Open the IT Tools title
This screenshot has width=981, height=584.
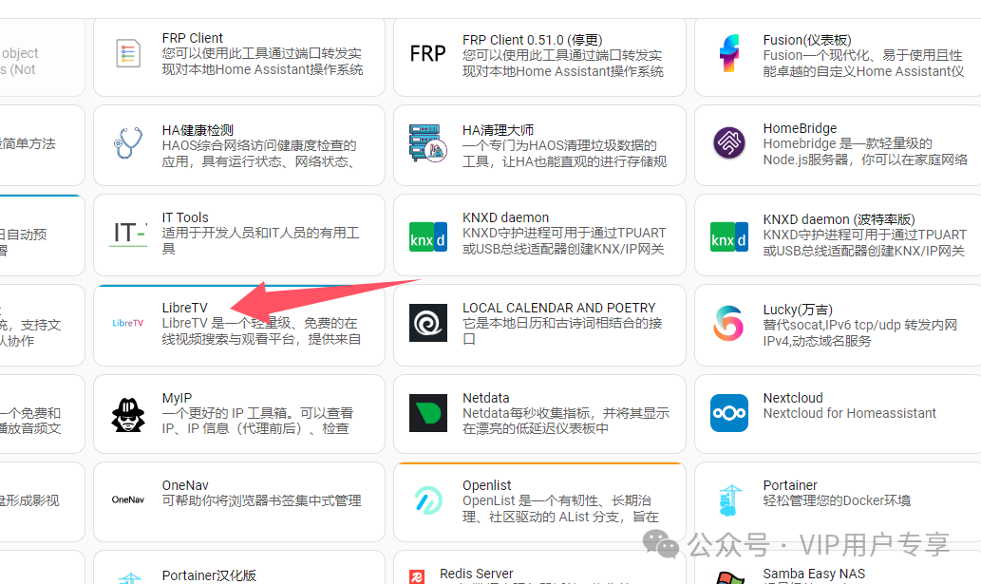[185, 217]
